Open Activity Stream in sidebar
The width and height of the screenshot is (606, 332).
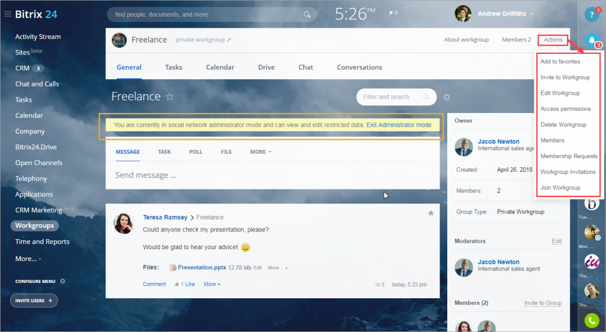(38, 37)
